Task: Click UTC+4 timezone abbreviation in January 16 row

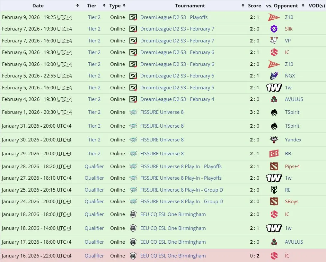Action: pyautogui.click(x=64, y=256)
